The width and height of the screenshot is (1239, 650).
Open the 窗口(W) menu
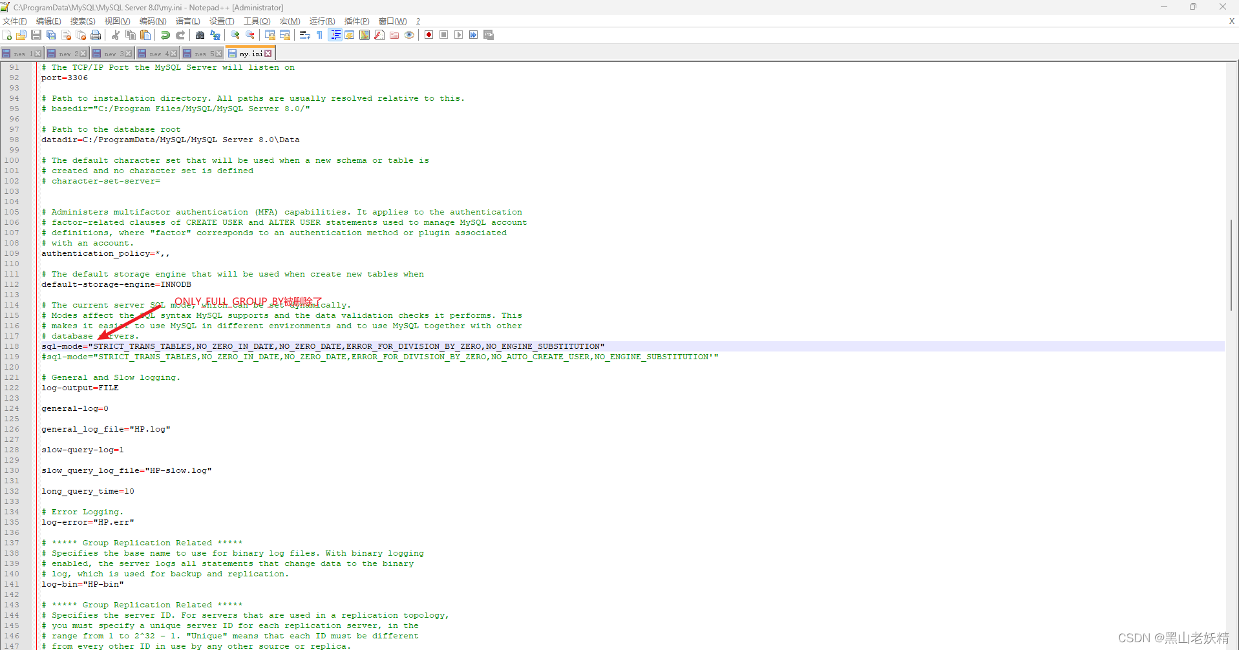coord(393,21)
